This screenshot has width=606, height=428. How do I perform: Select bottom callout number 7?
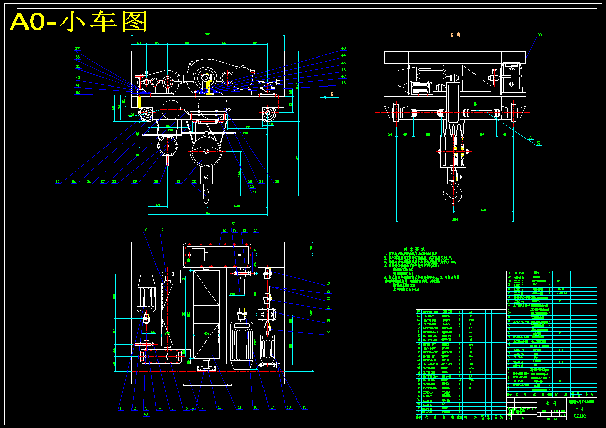[202, 408]
